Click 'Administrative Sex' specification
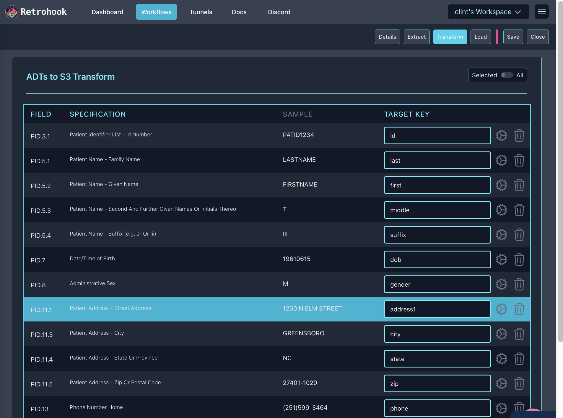The image size is (563, 418). point(92,283)
